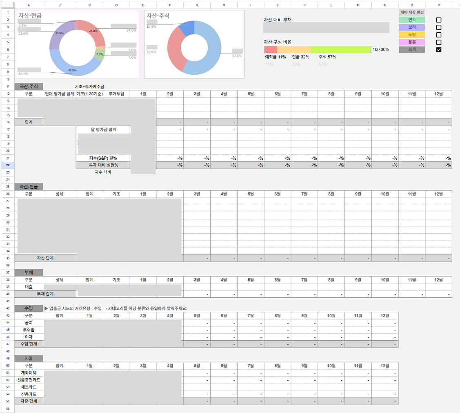Turn on the 분홍 theme checkbox
Screen dimensions: 460x413
pos(439,42)
